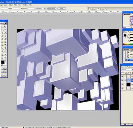Hide the black-filled layer
This screenshot has width=133, height=128.
(x=122, y=84)
